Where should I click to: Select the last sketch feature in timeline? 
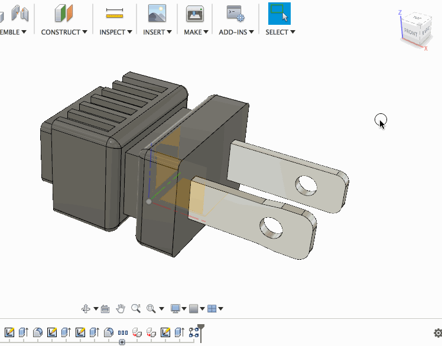165,332
